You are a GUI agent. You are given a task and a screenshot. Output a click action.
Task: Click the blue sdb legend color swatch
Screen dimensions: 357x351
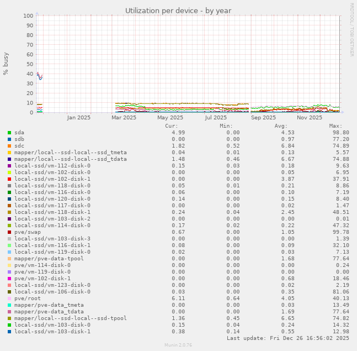pyautogui.click(x=9, y=139)
